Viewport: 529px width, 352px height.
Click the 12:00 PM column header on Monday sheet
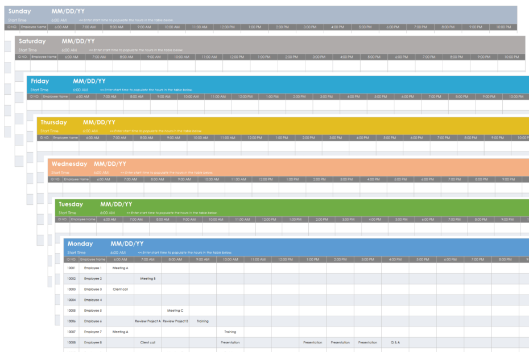click(x=286, y=259)
